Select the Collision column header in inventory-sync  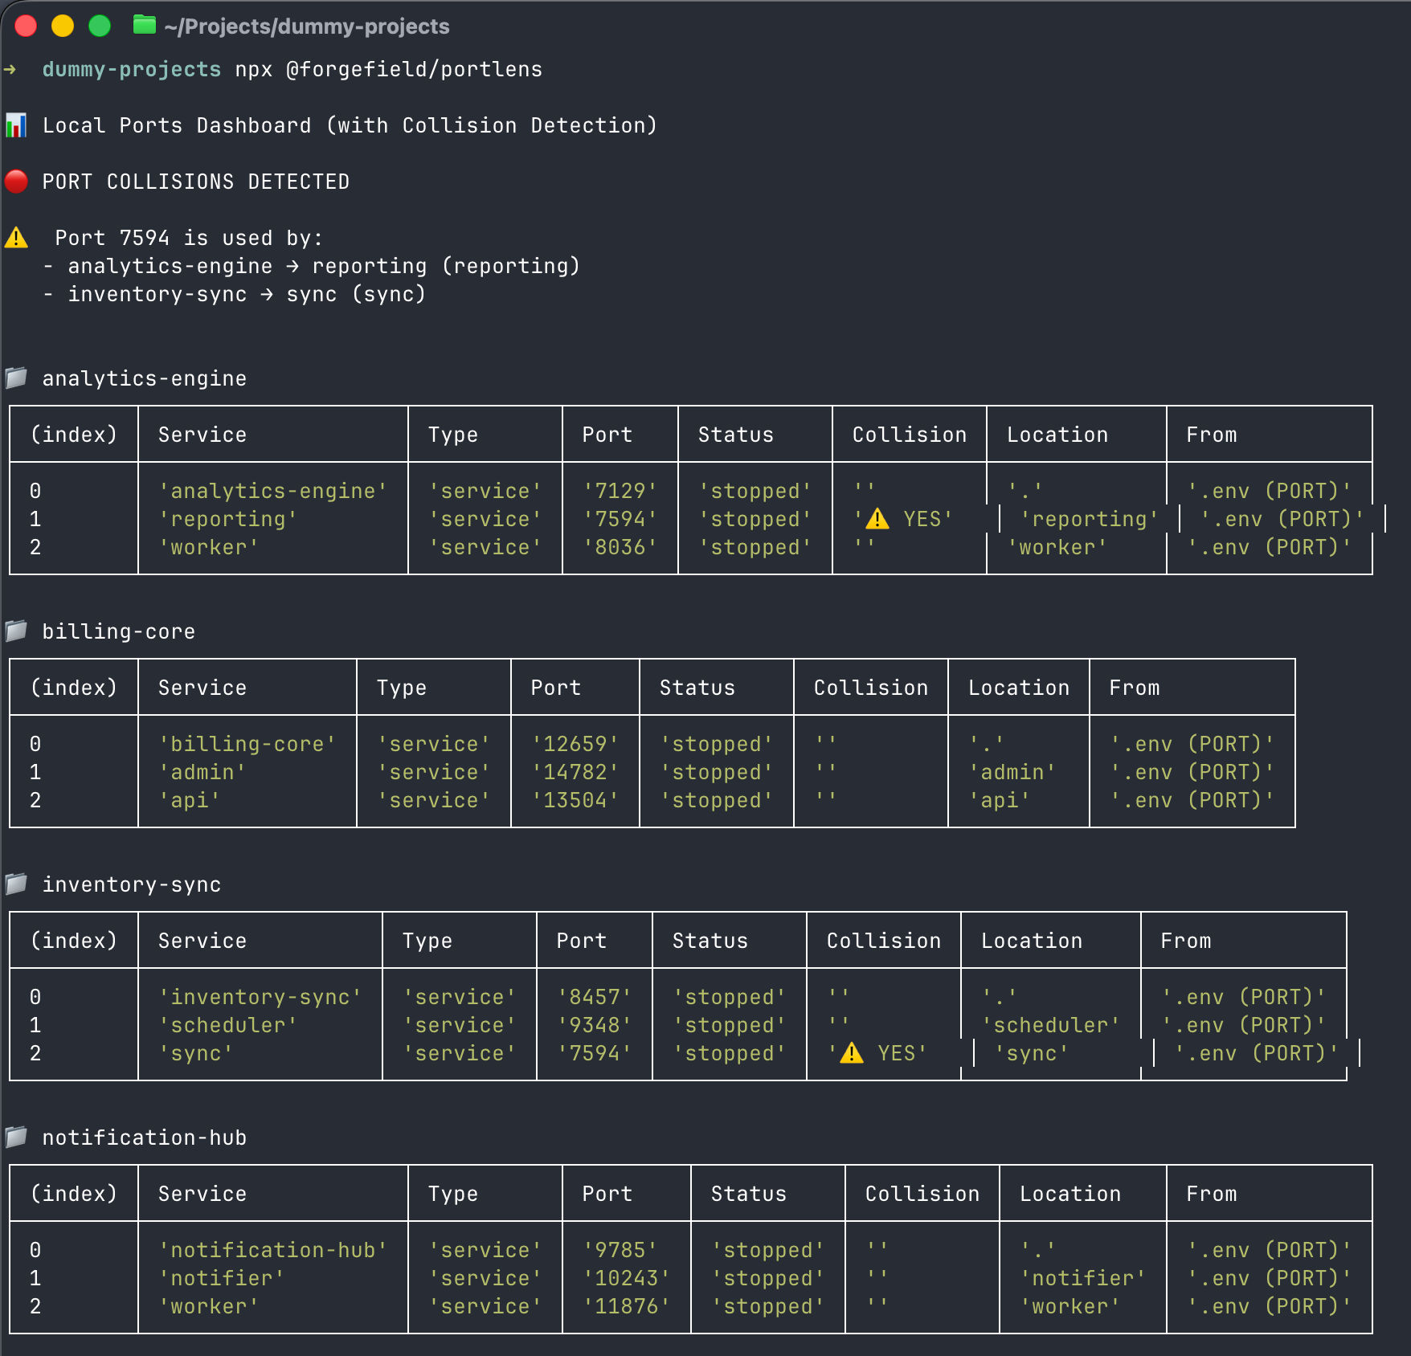[882, 940]
